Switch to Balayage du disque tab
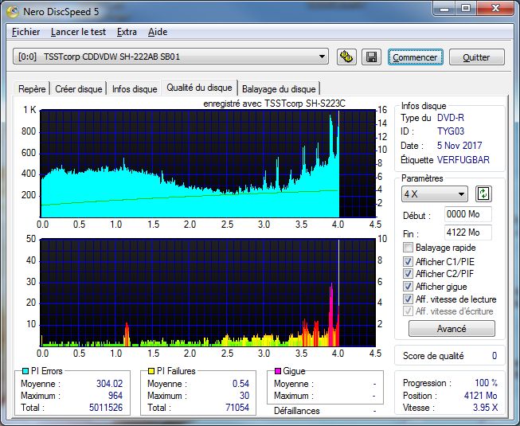 [279, 89]
